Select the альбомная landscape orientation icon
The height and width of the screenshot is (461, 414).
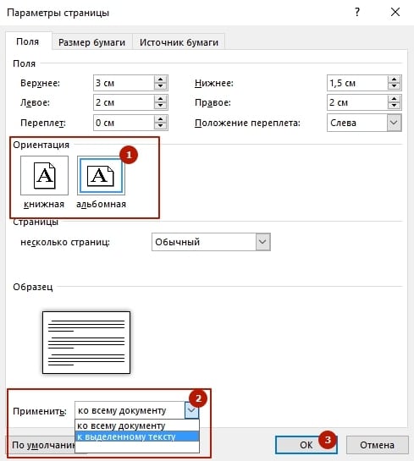[101, 176]
